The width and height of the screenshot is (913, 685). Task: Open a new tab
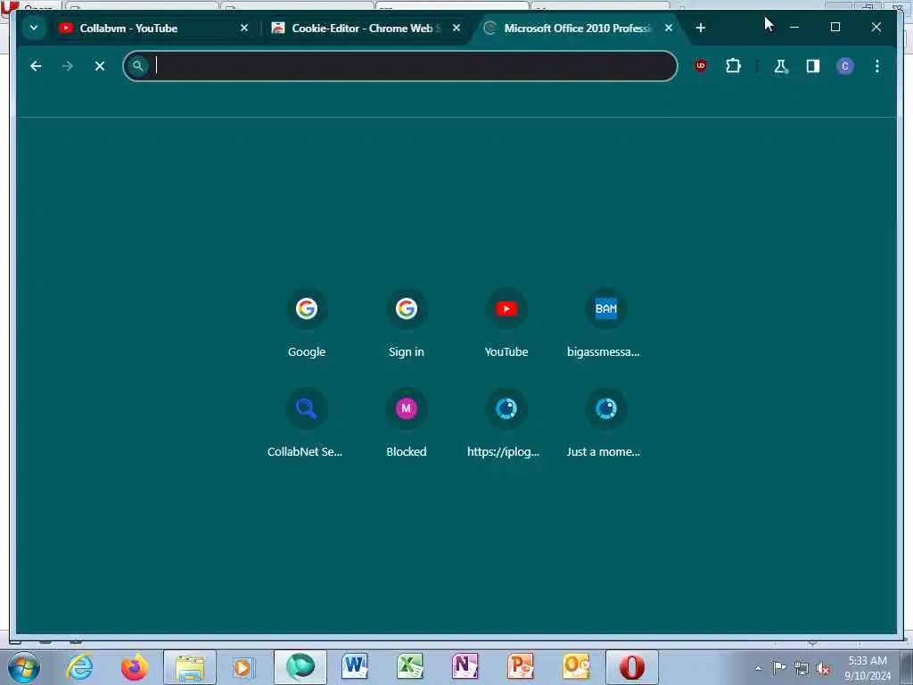[701, 28]
